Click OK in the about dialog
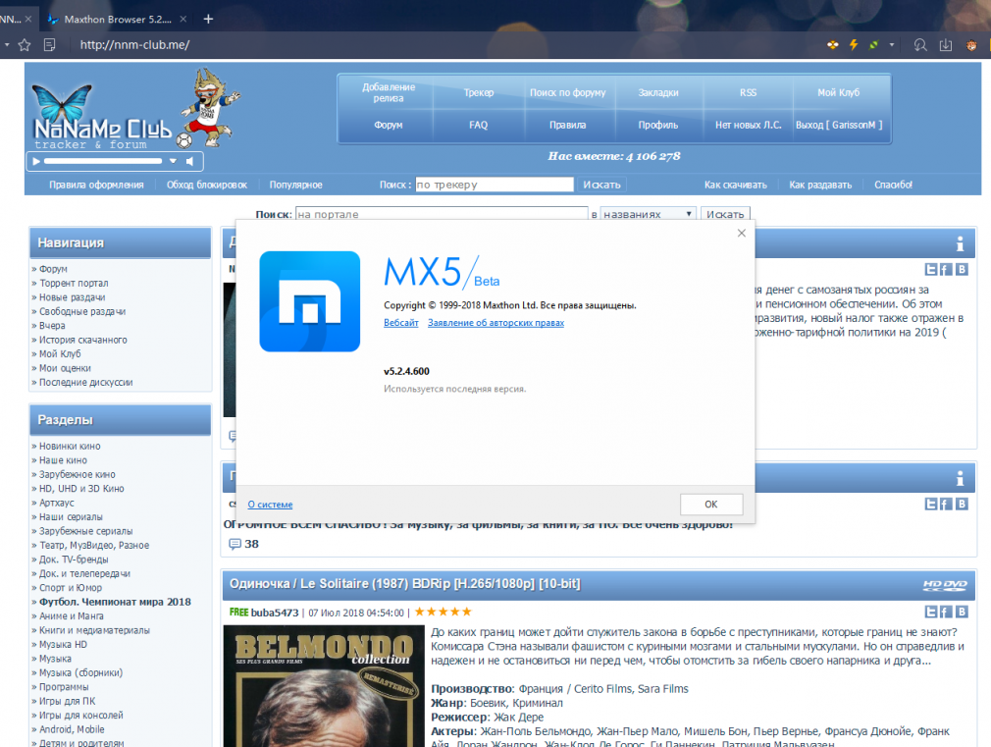Viewport: 991px width, 747px height. click(x=711, y=505)
